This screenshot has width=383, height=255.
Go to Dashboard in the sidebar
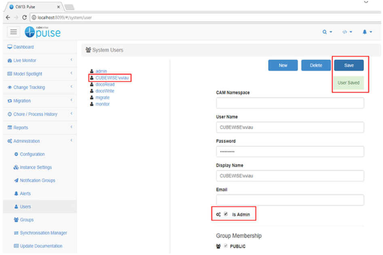23,47
